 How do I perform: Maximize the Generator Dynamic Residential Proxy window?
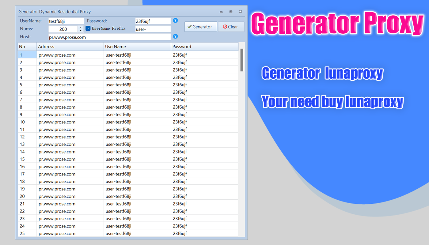point(231,12)
